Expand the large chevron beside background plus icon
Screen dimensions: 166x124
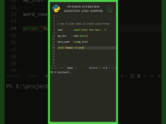[126, 76]
